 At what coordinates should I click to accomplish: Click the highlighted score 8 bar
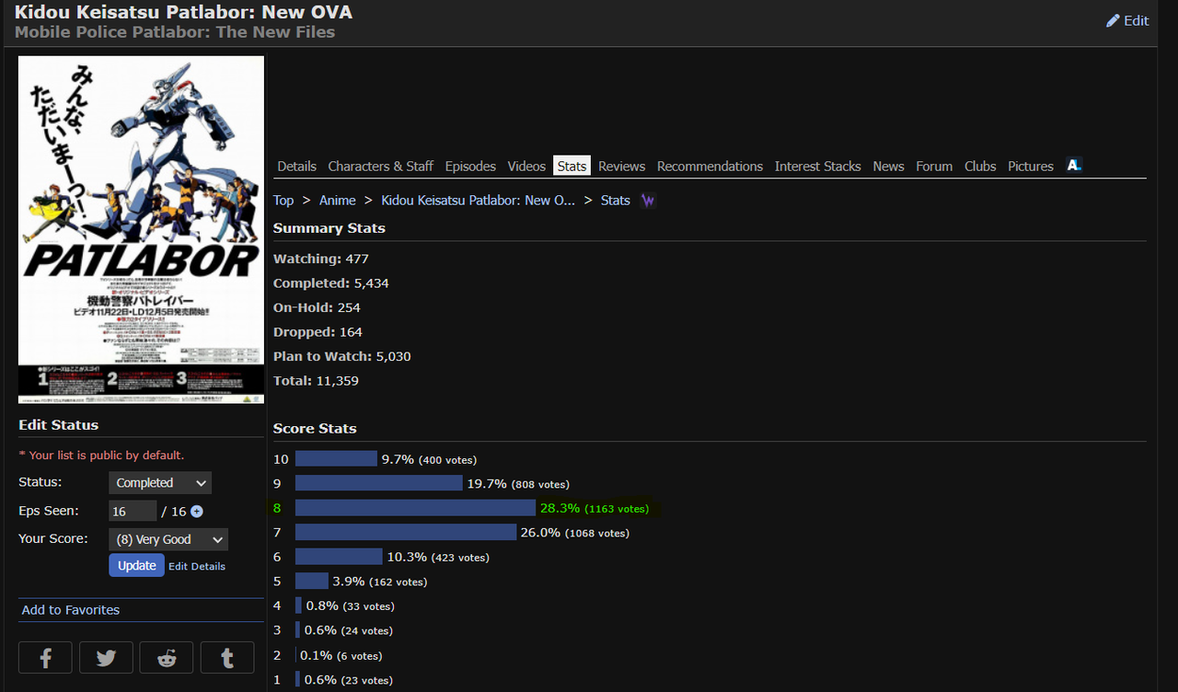tap(415, 508)
